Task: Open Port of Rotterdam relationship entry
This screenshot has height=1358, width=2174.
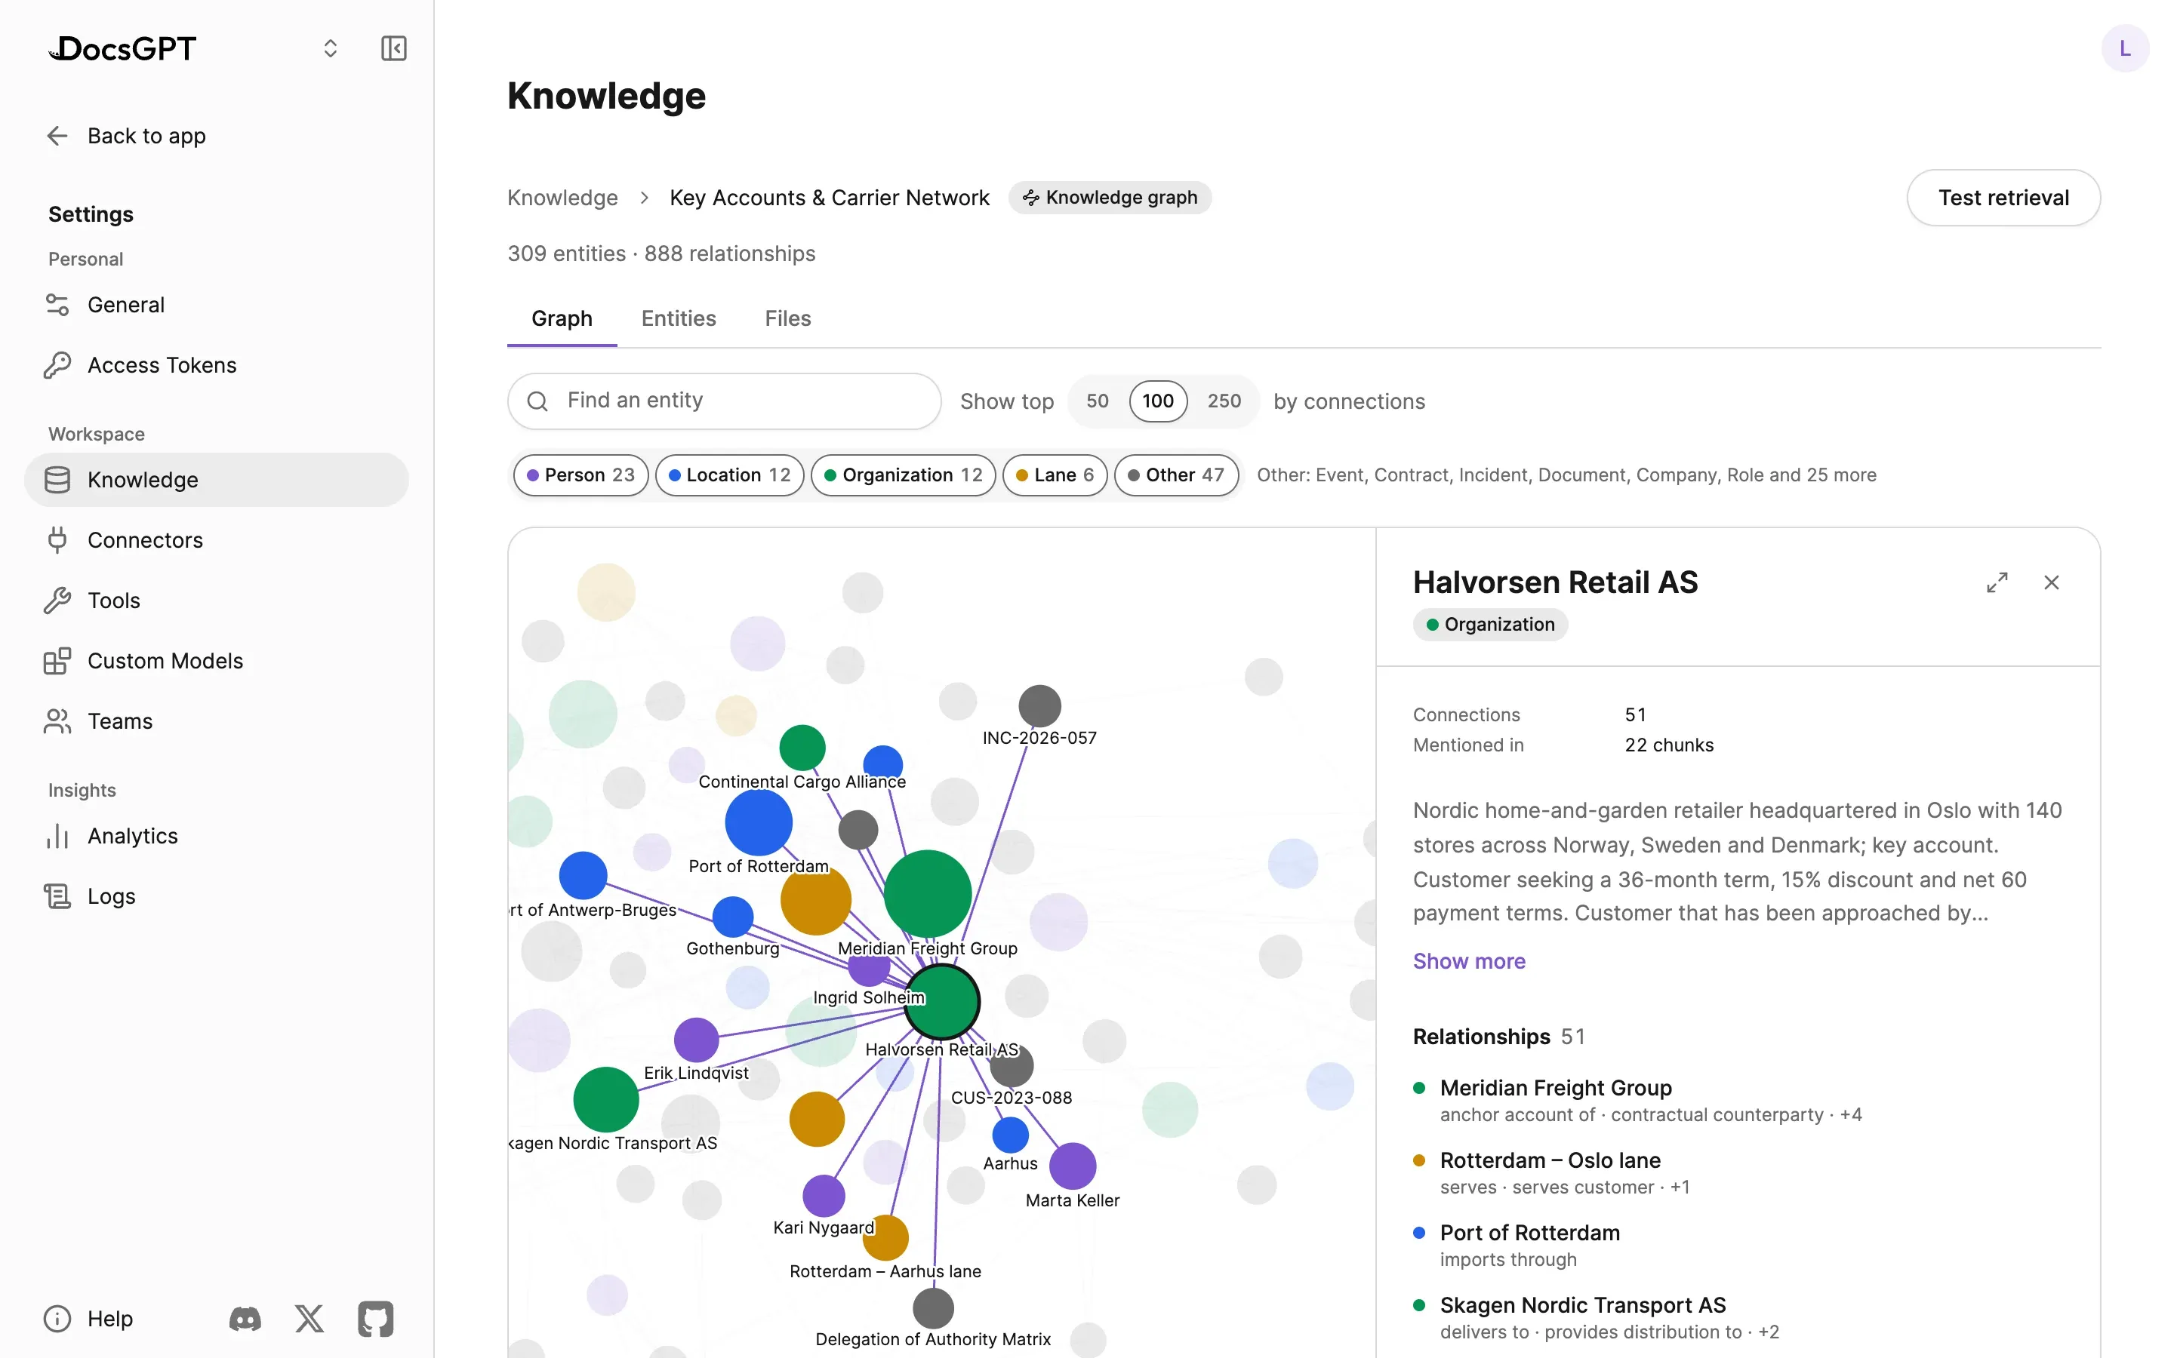Action: [1738, 1245]
